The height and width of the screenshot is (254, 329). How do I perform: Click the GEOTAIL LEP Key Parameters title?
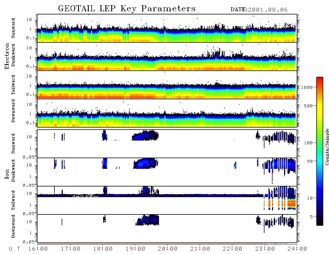127,9
